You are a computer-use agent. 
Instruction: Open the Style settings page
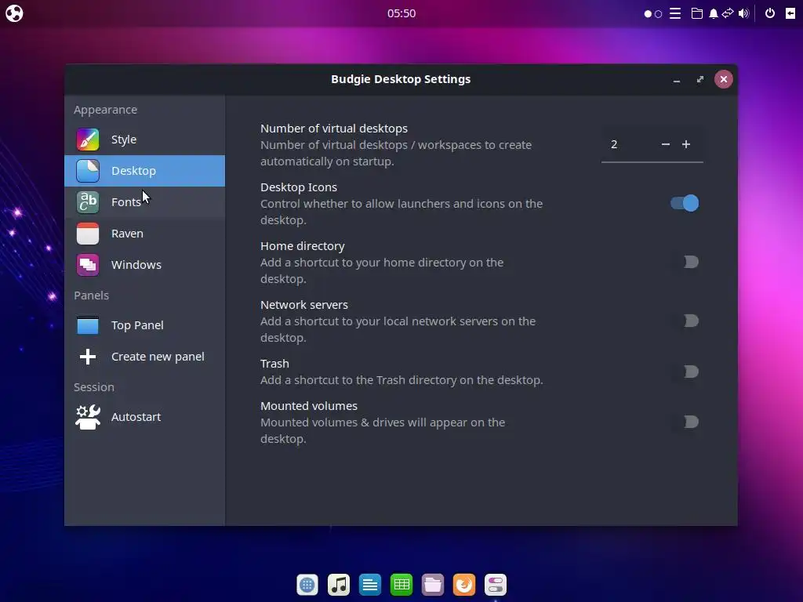(x=144, y=140)
